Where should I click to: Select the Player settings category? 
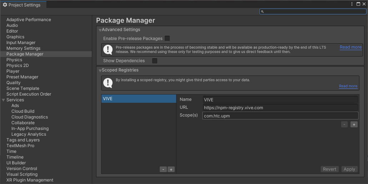coord(13,71)
